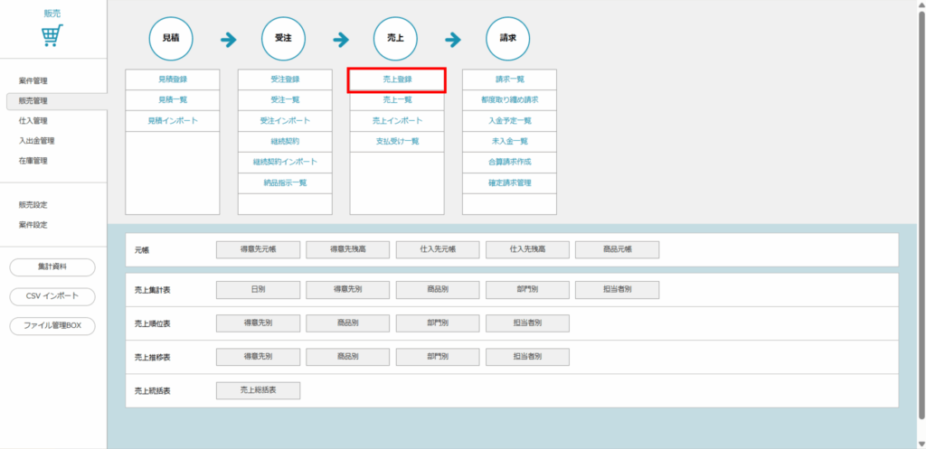Open 売上登録 highlighted link
Screen dimensions: 926x449
[x=397, y=80]
